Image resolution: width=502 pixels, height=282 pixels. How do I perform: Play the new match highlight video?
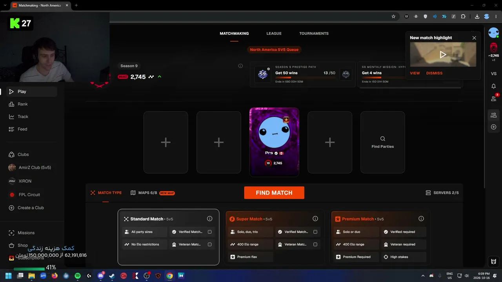pos(443,55)
